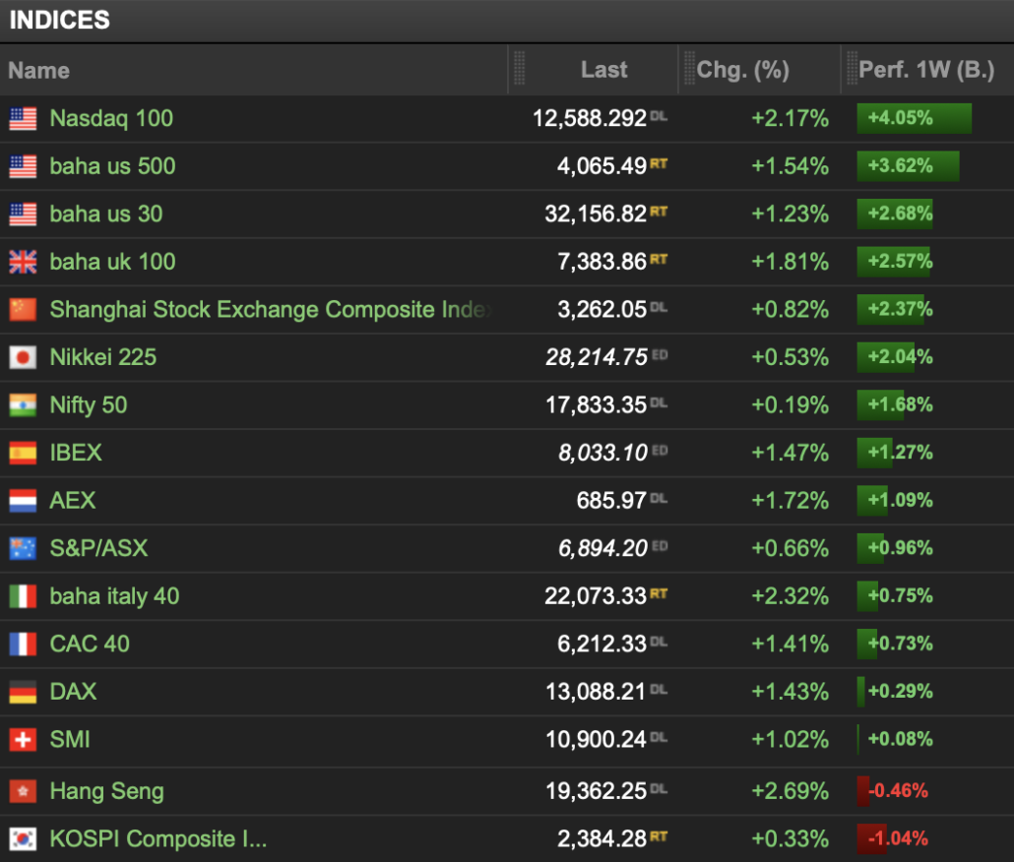Click the France flag beside CAC 40
The width and height of the screenshot is (1014, 862).
click(x=23, y=645)
